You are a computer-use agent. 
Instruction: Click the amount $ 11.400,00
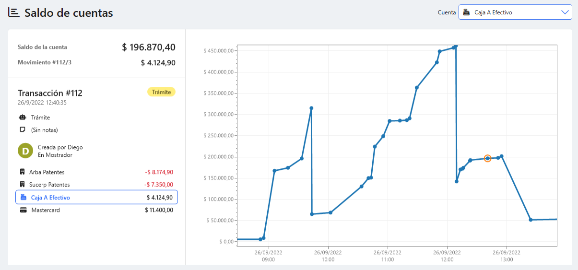pyautogui.click(x=159, y=210)
